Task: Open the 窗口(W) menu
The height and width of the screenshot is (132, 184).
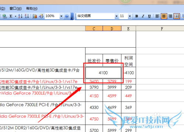Action: [15, 8]
